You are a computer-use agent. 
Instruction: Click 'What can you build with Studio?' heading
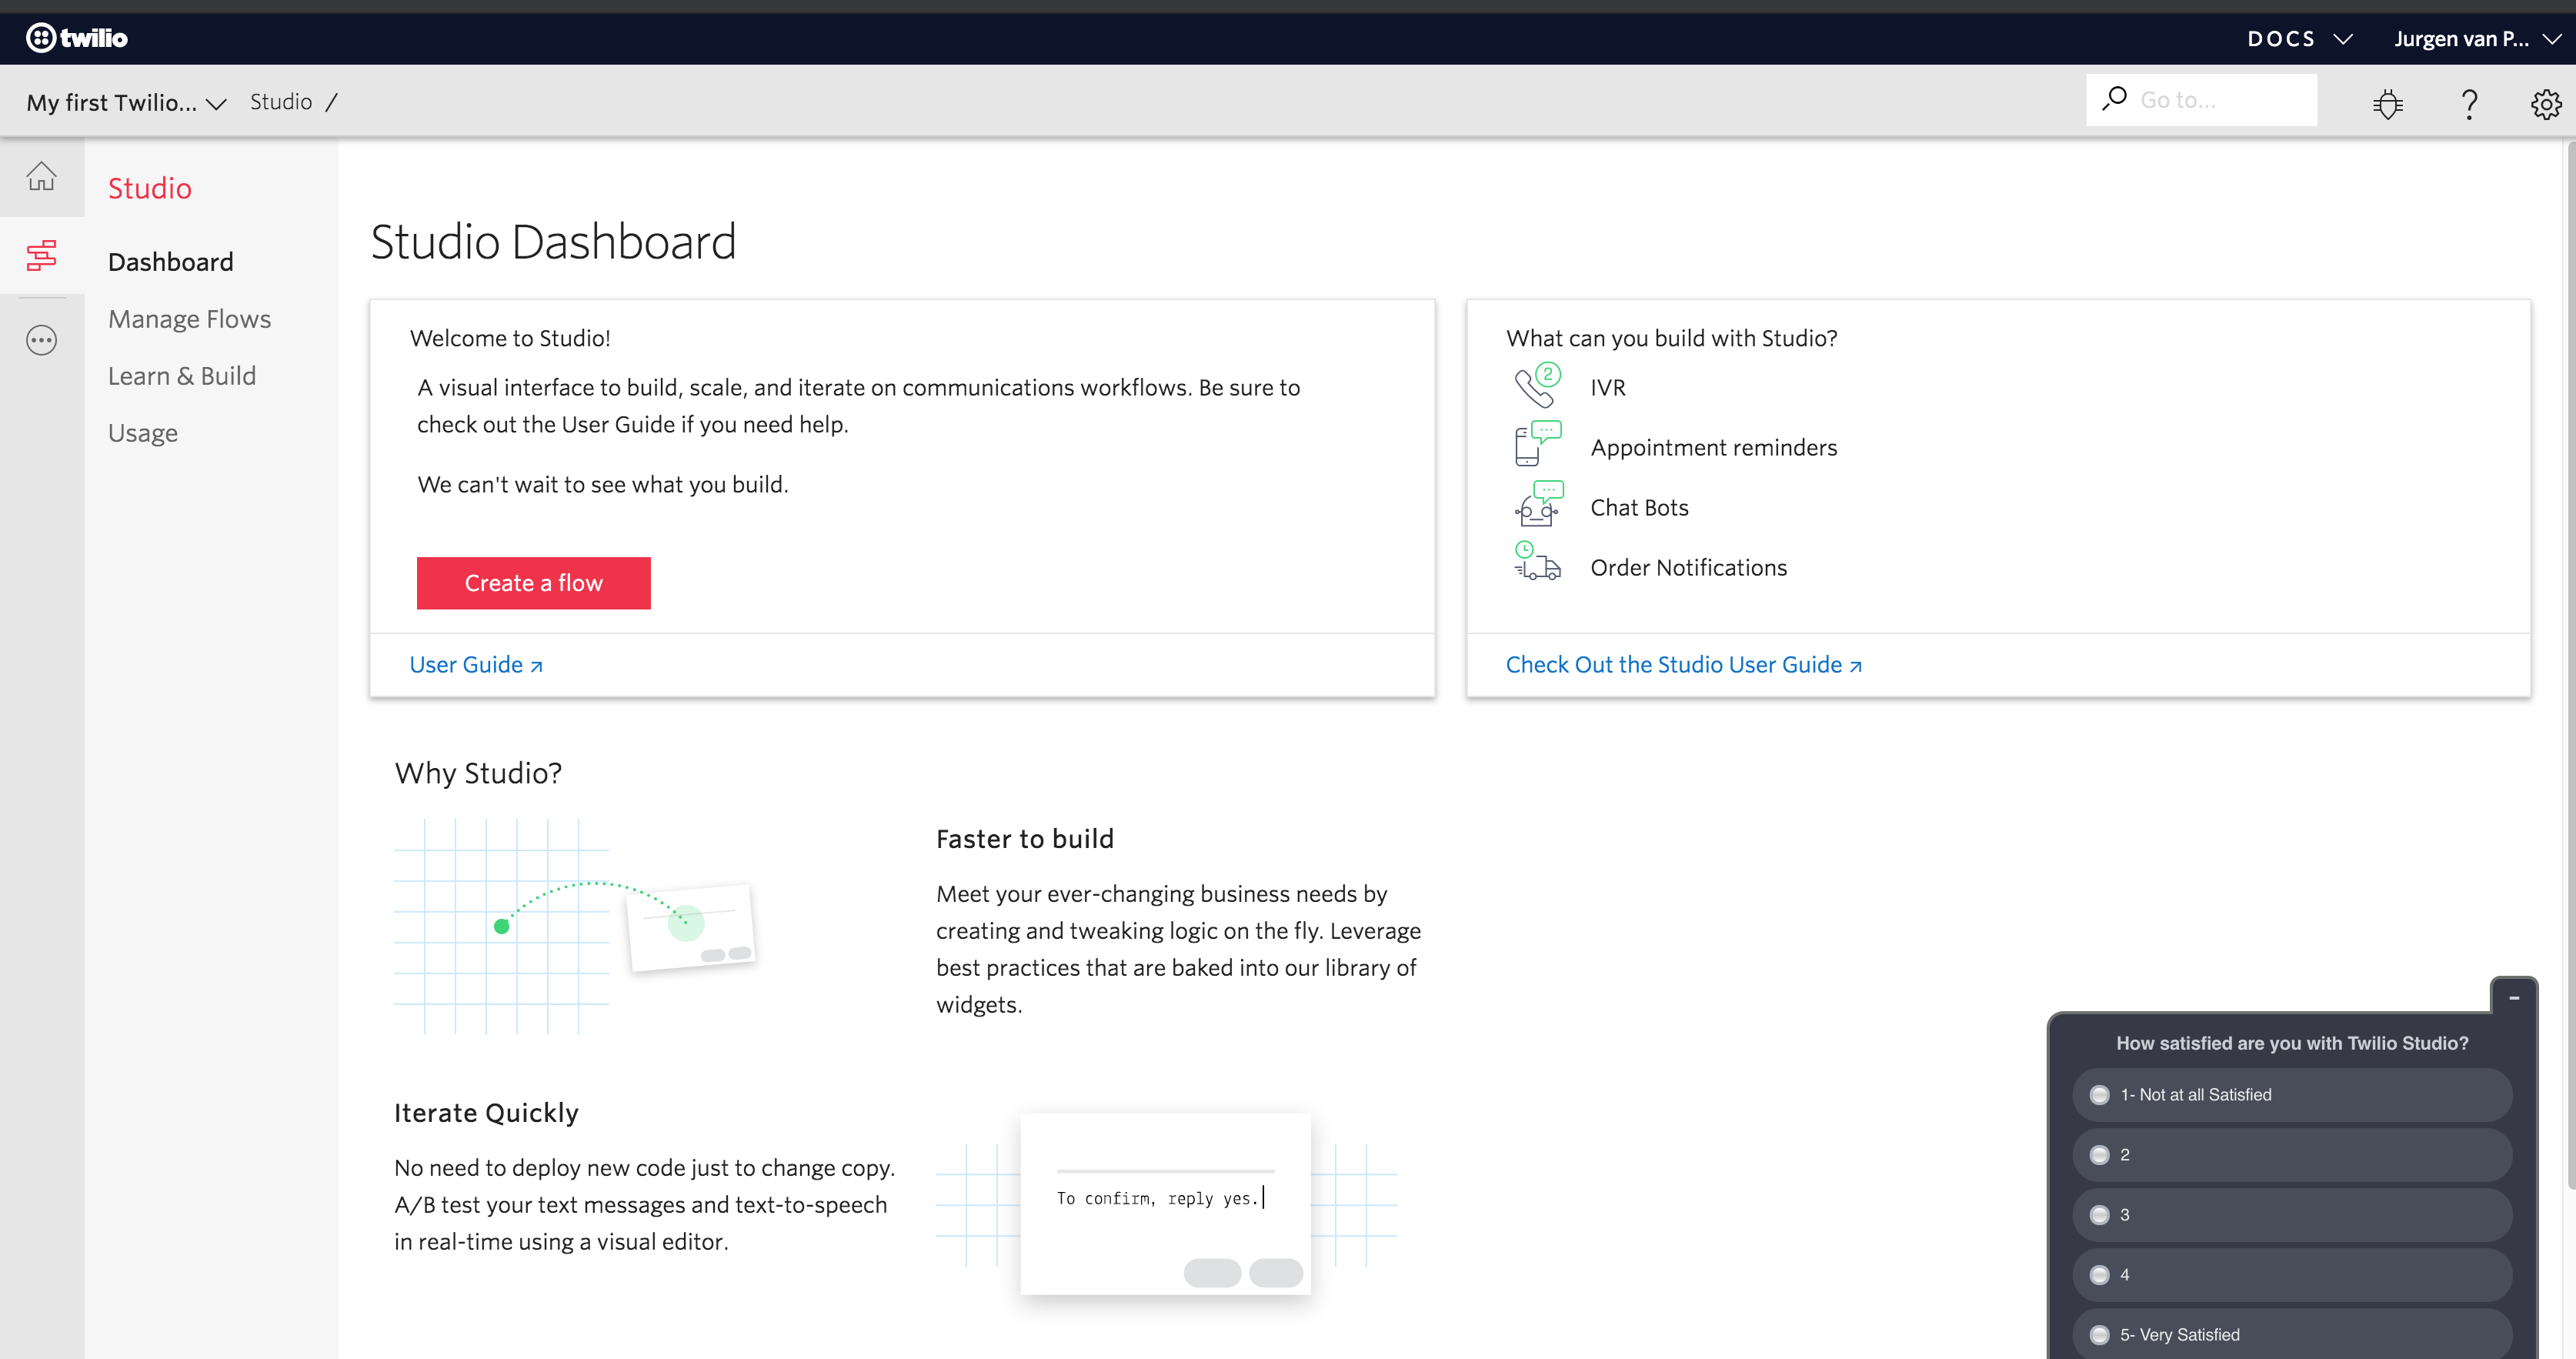pos(1671,338)
